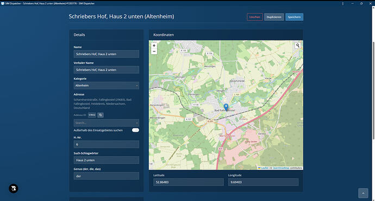This screenshot has width=375, height=201.
Task: Expand the address Search dropdown
Action: 106,123
